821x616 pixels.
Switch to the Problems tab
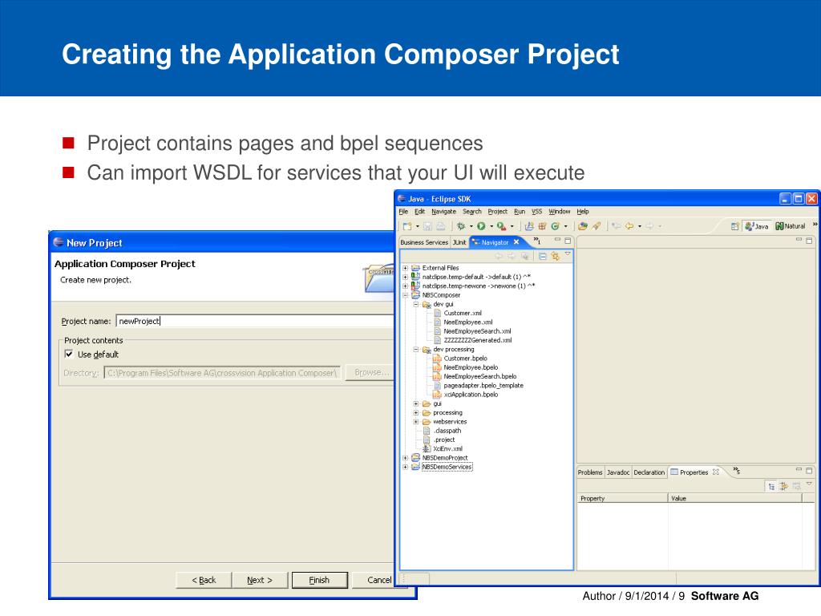pos(590,472)
